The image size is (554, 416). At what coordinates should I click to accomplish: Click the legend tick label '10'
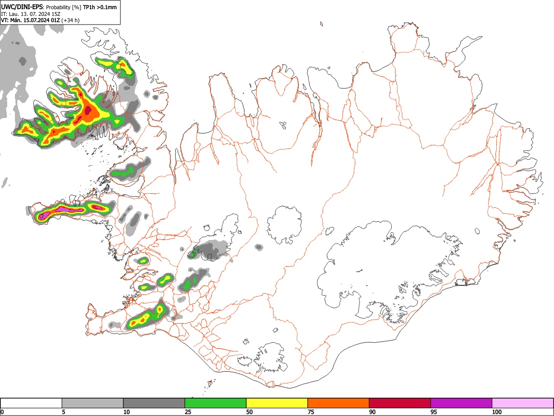coord(127,412)
